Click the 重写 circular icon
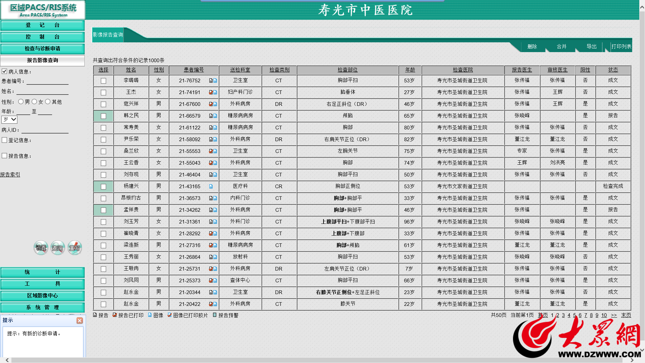 coord(74,248)
